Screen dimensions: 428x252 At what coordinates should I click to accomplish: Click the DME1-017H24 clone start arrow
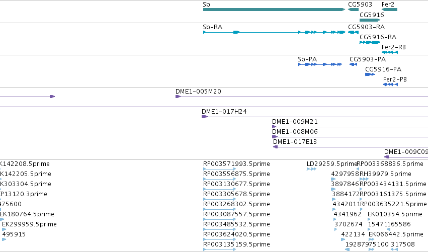tap(205, 117)
